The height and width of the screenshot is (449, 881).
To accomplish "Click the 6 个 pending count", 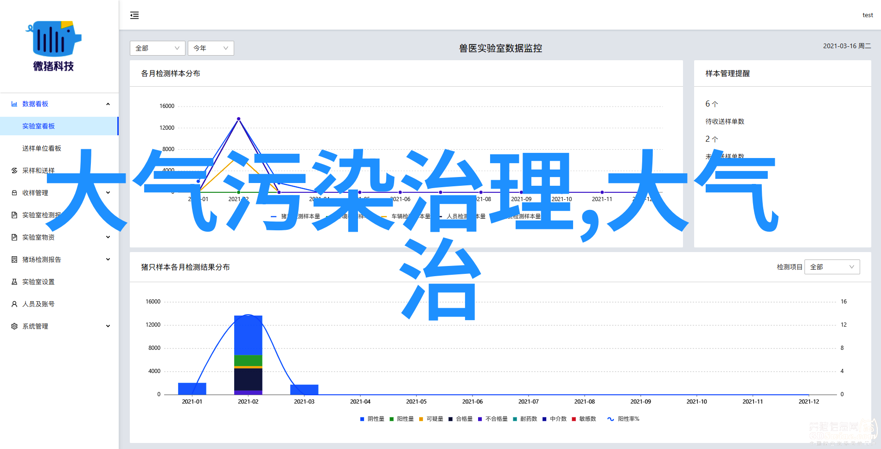I will point(712,104).
